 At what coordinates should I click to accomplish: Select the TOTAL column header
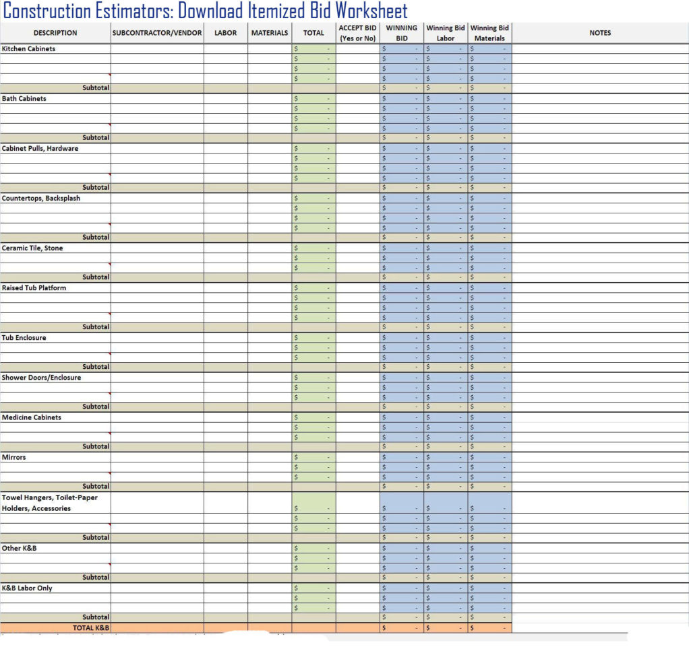[x=313, y=32]
